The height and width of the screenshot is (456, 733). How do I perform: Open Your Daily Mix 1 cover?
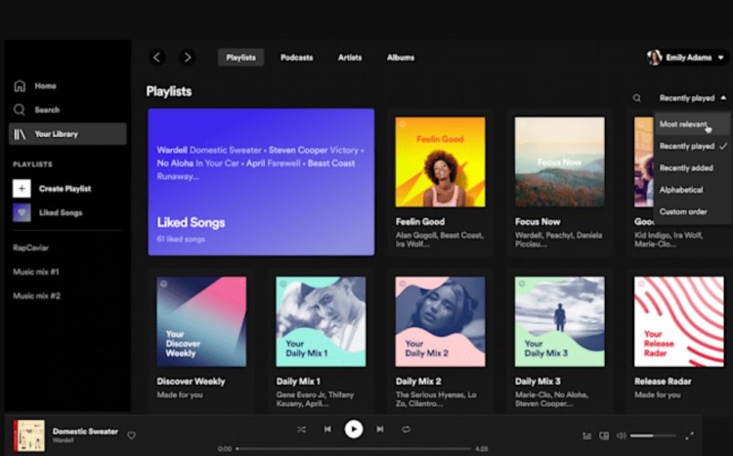[x=321, y=322]
